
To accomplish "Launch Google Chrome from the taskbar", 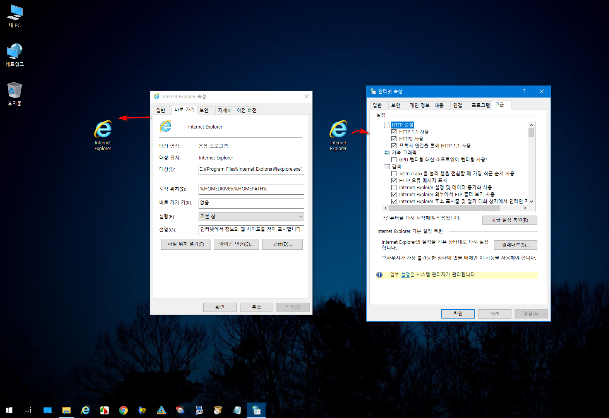I will [x=124, y=410].
